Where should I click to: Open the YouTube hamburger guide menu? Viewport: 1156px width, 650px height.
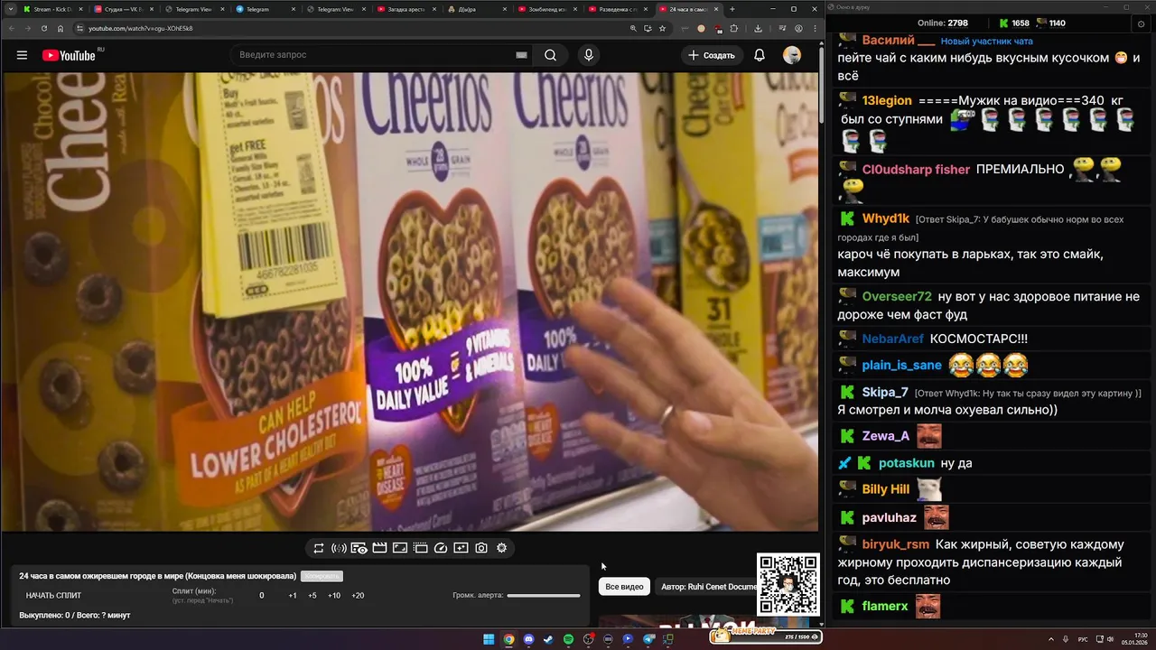click(22, 55)
